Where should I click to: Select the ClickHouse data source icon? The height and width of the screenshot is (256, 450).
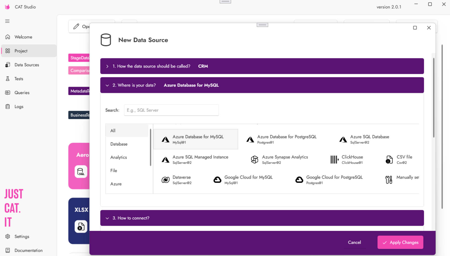pyautogui.click(x=334, y=160)
